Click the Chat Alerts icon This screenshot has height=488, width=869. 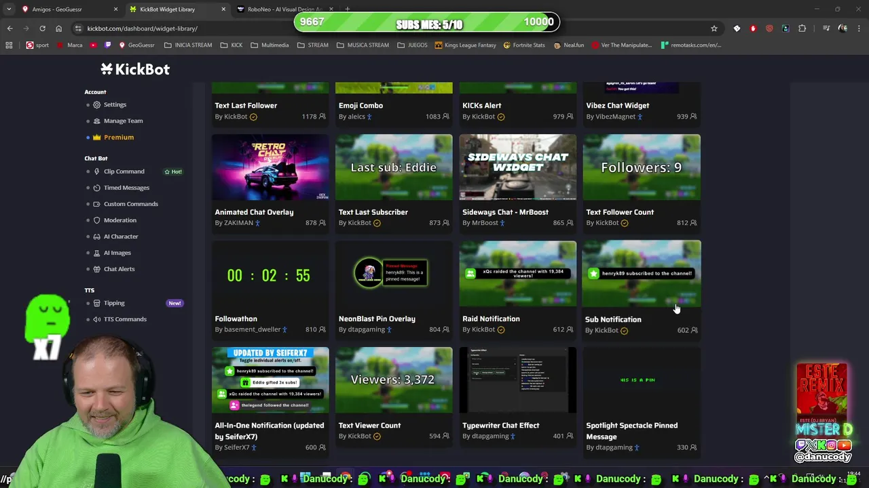96,269
